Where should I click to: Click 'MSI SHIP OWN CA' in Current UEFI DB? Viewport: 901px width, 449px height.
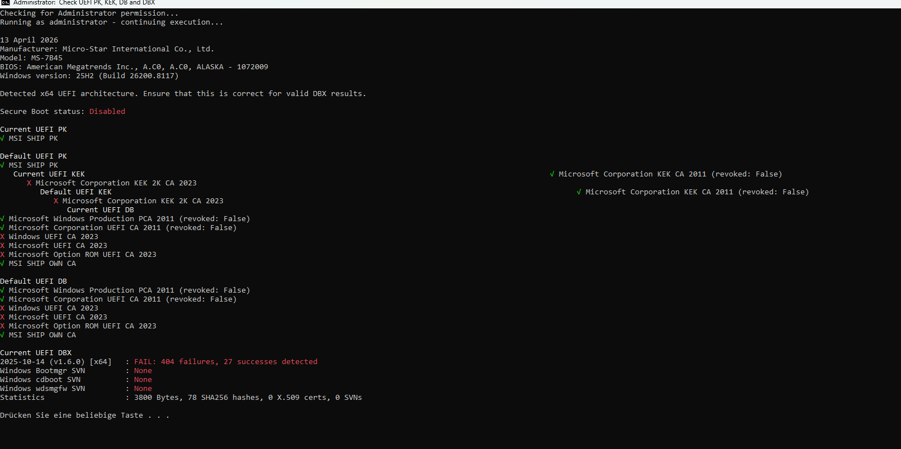pos(42,264)
